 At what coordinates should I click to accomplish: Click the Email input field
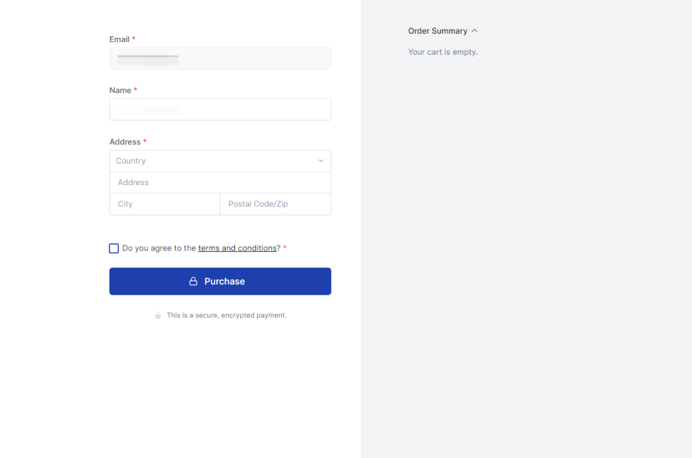pos(220,58)
